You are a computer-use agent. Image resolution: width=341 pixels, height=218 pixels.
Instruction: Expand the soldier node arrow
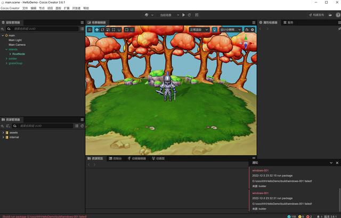point(6,59)
